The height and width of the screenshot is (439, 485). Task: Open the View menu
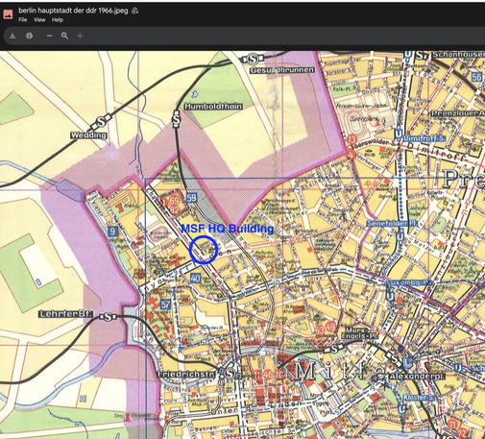(x=39, y=20)
